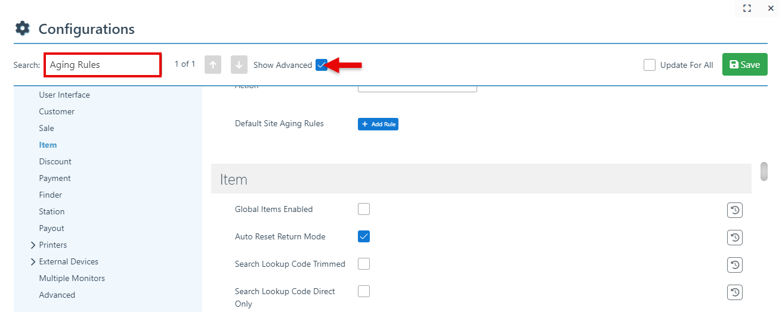Click into the Search input field
The width and height of the screenshot is (779, 312).
pyautogui.click(x=103, y=65)
